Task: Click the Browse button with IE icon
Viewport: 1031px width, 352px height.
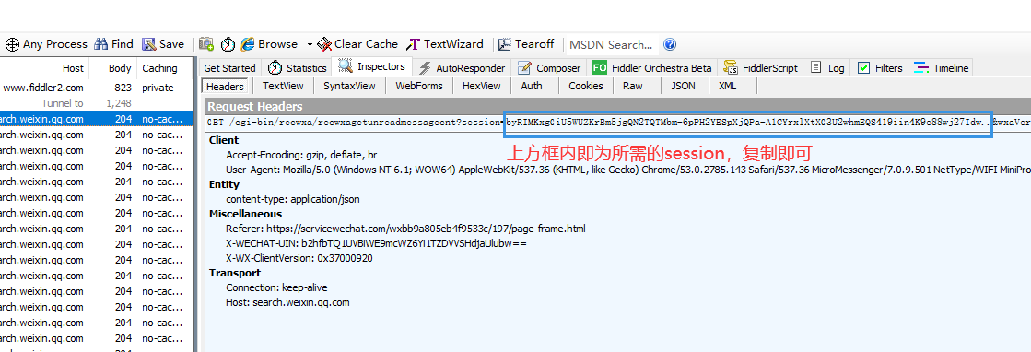Action: tap(269, 44)
